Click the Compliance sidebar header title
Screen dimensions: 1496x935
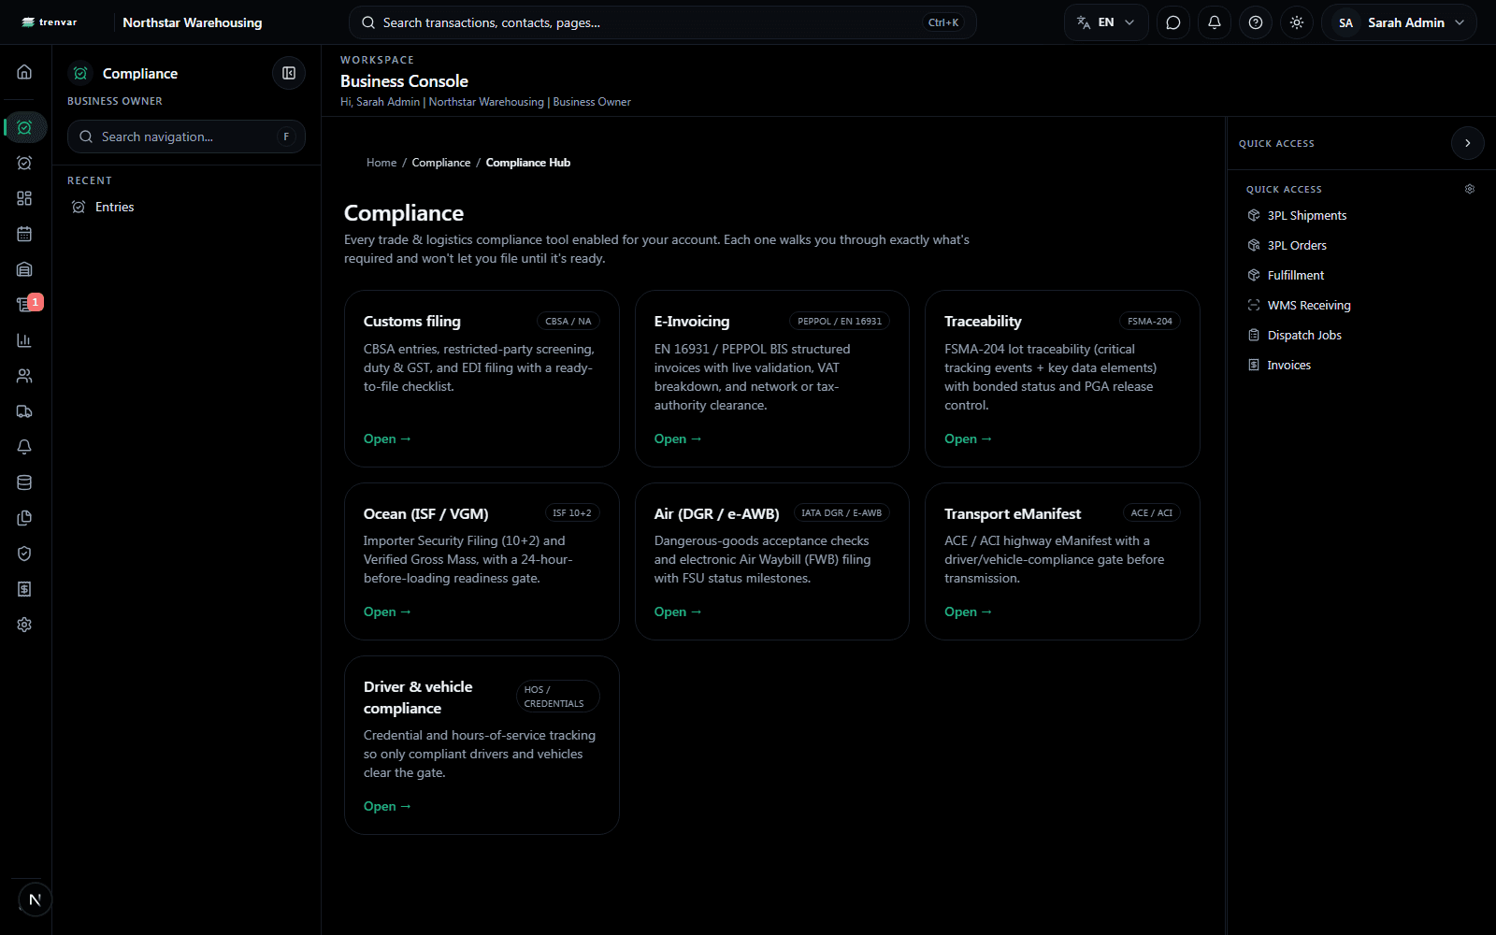[x=140, y=73]
